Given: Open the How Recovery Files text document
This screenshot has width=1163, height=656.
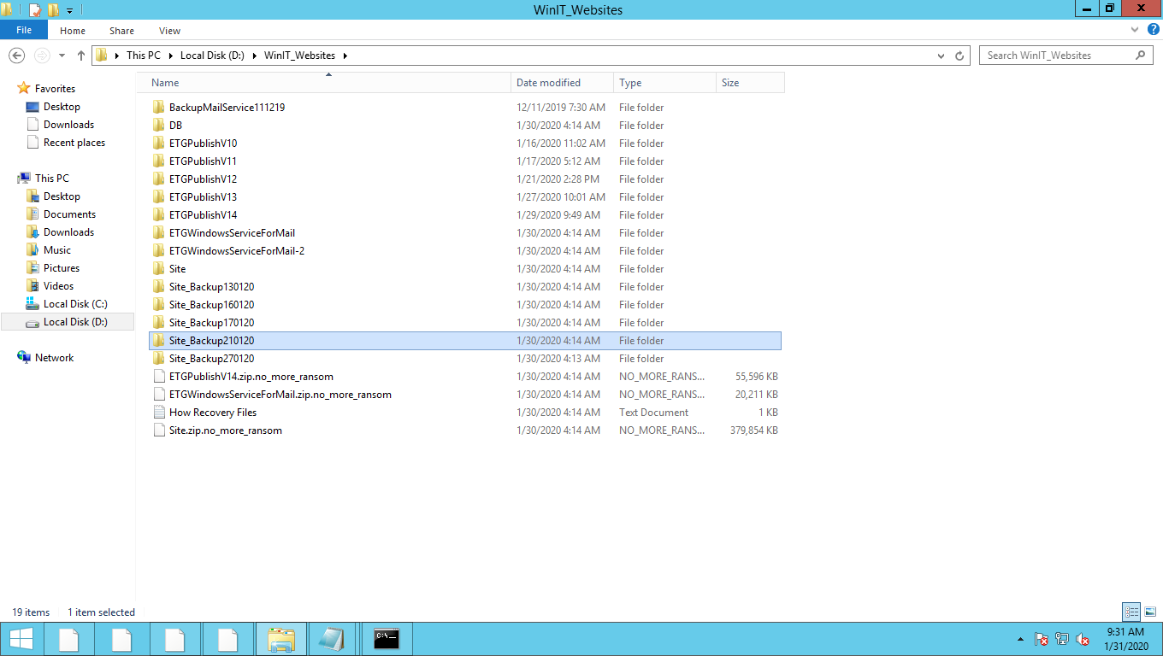Looking at the screenshot, I should pos(212,413).
